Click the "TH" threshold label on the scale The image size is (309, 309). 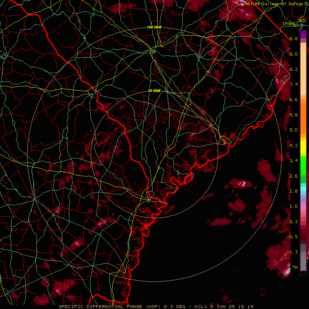tap(295, 267)
